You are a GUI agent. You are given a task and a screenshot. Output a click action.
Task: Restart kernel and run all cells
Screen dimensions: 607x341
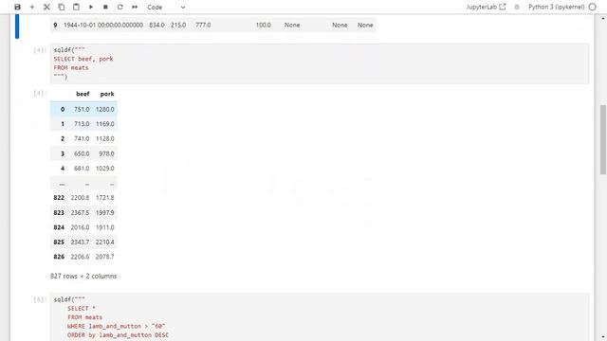(x=135, y=7)
